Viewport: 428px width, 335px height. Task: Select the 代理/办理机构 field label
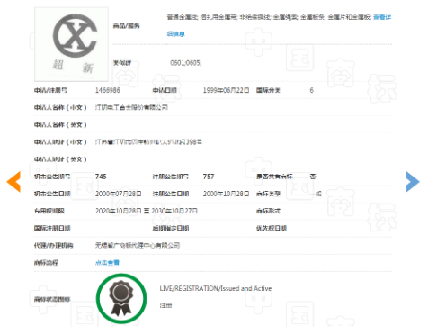tap(53, 246)
